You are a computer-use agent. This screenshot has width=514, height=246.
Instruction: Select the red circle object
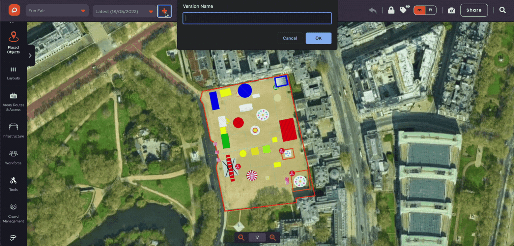238,123
